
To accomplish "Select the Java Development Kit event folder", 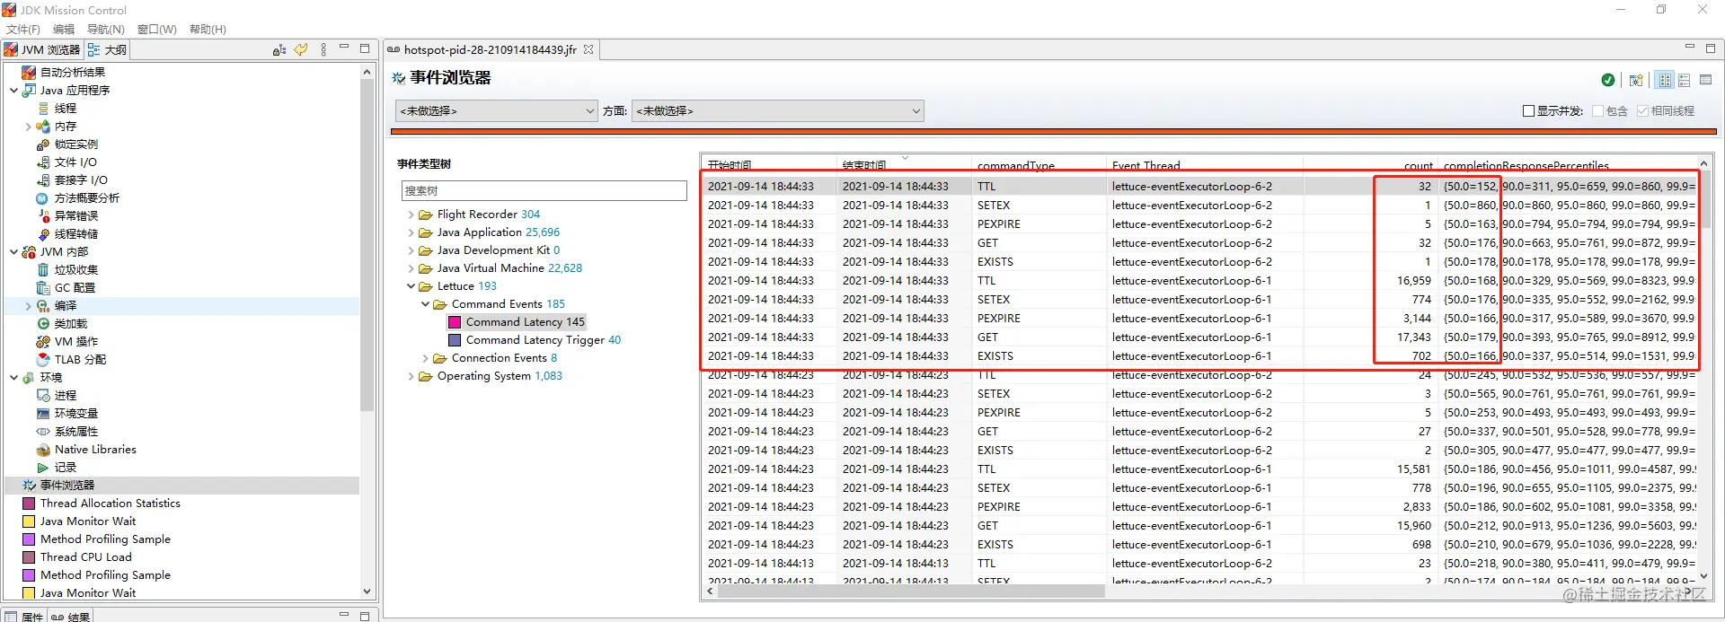I will [x=490, y=250].
